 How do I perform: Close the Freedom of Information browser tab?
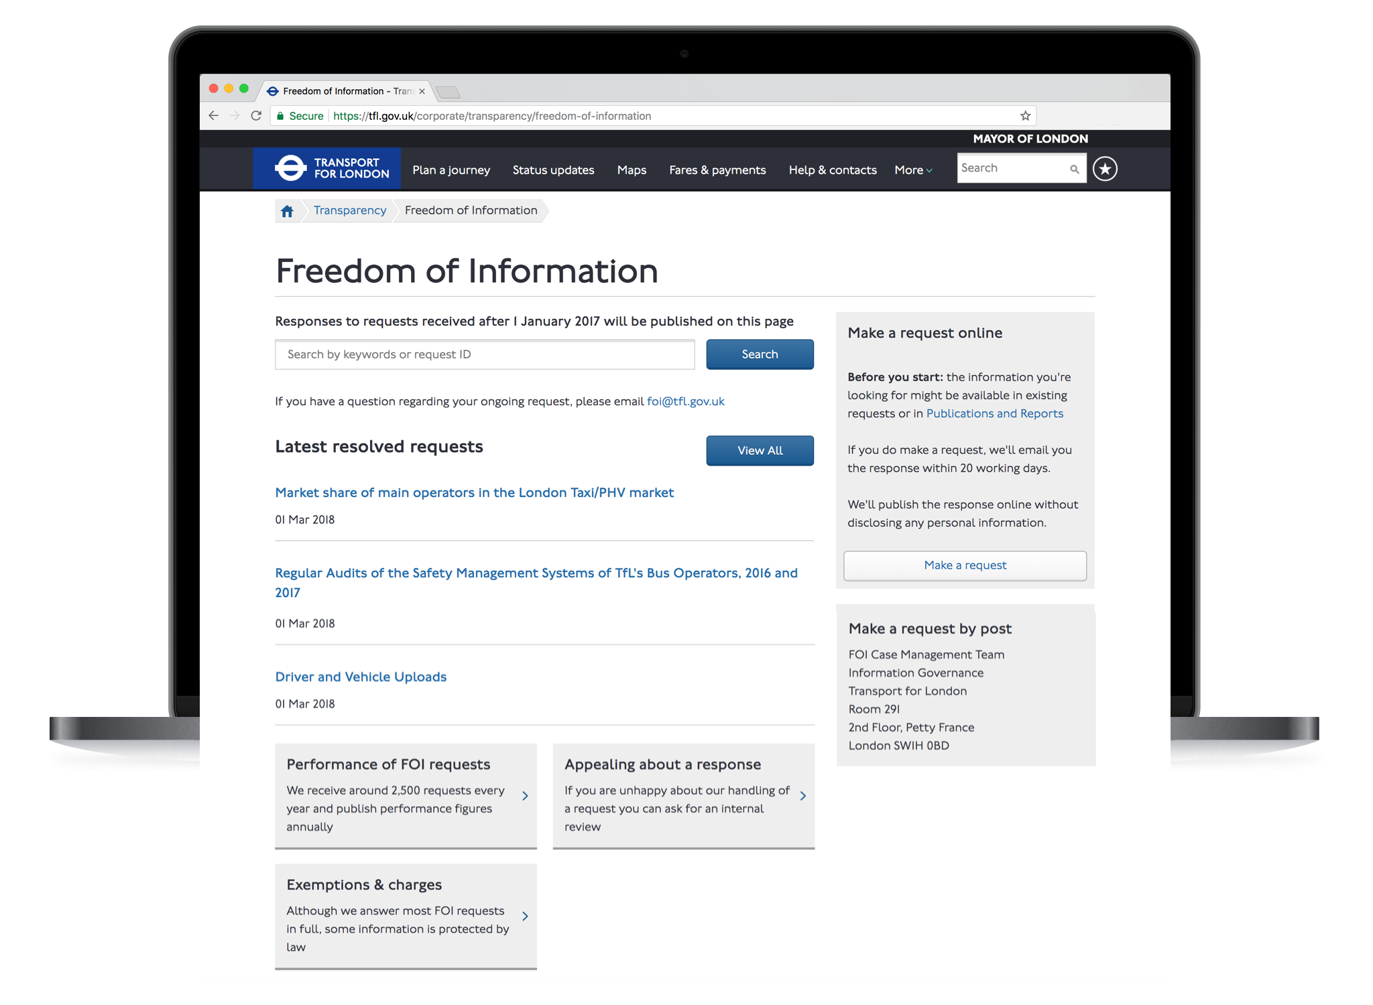[x=422, y=91]
